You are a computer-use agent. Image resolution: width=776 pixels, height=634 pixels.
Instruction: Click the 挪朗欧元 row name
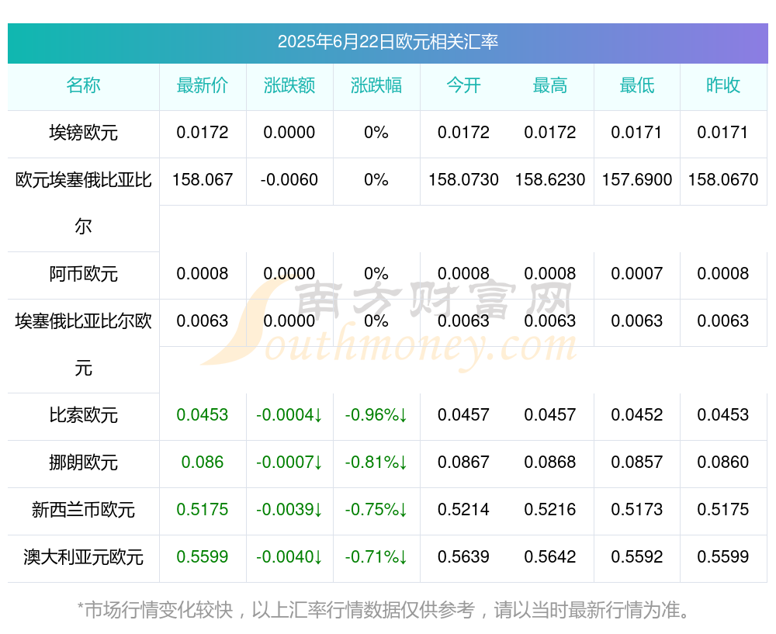[83, 463]
